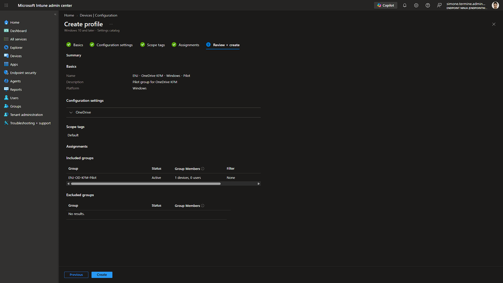Go to the Scope tags step
The width and height of the screenshot is (503, 283).
(152, 45)
